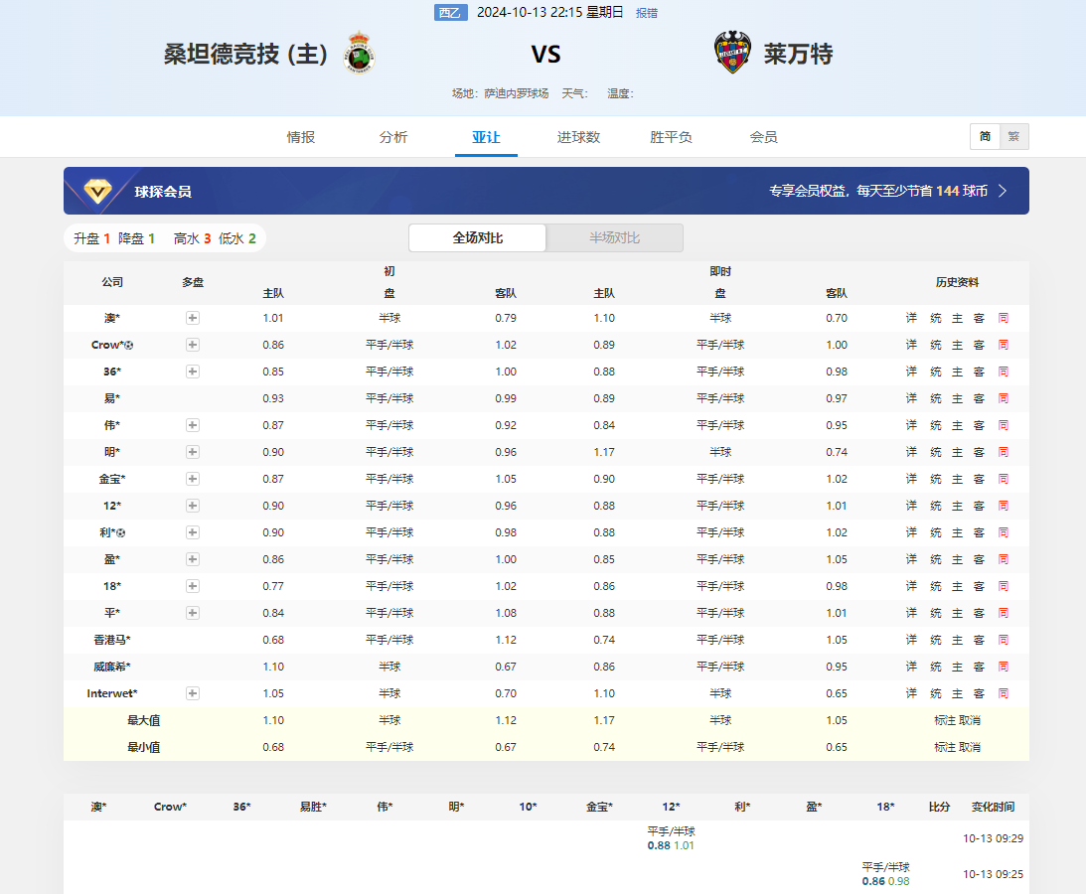
Task: Click the soccer ball icon beside 利*
Action: click(x=121, y=532)
